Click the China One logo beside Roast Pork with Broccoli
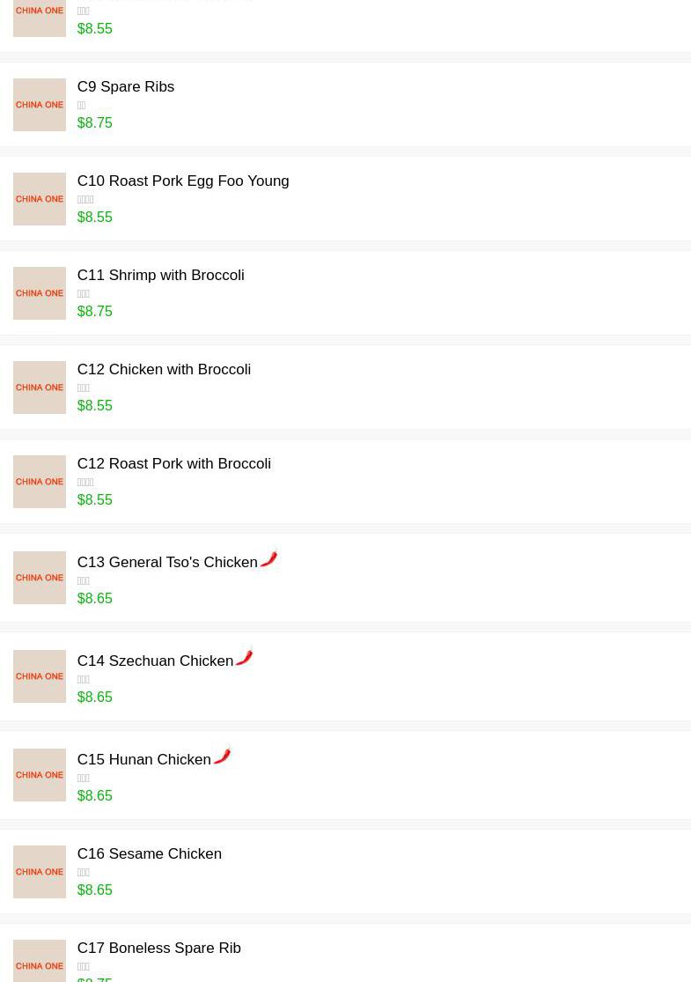This screenshot has height=982, width=691. [40, 482]
